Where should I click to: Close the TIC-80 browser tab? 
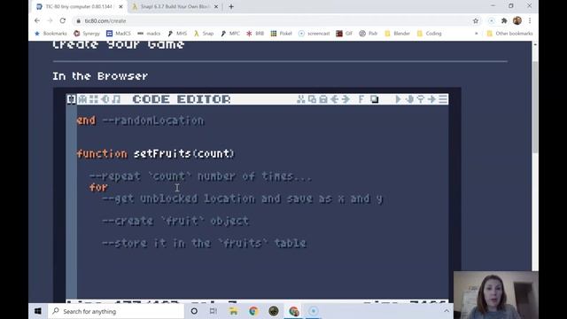coord(120,6)
